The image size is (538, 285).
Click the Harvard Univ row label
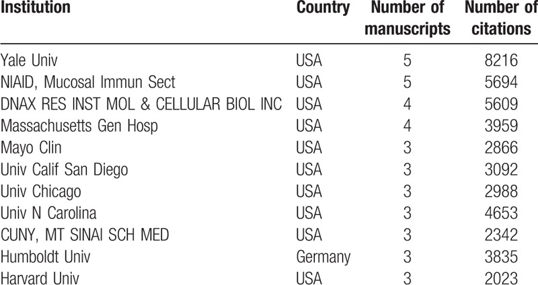(x=40, y=278)
